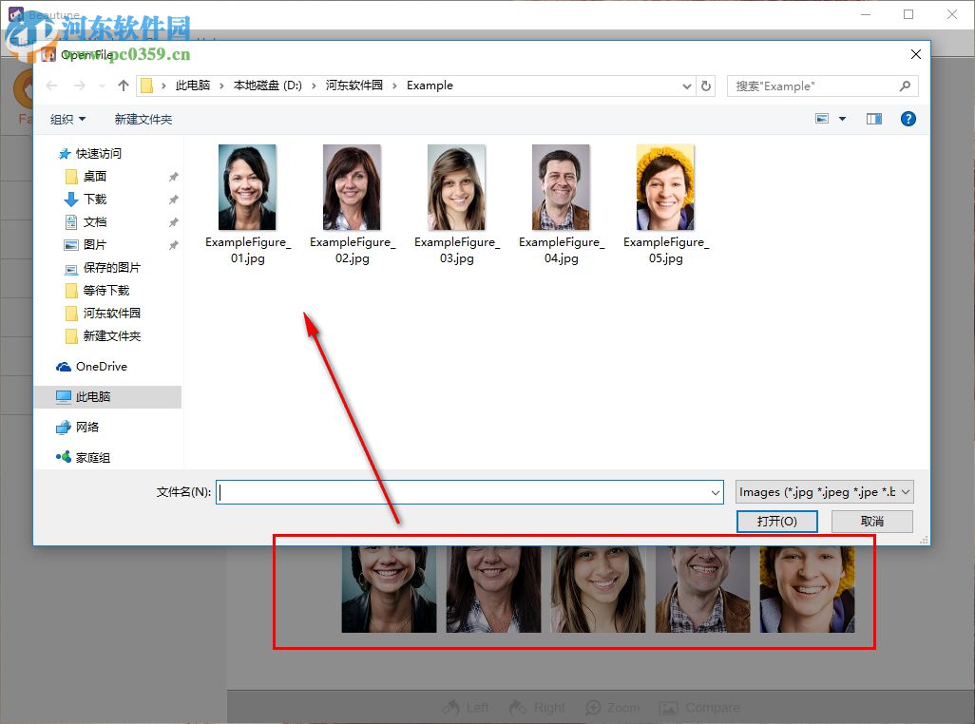Screen dimensions: 975x724
Task: Open 下载 in the sidebar
Action: point(95,199)
